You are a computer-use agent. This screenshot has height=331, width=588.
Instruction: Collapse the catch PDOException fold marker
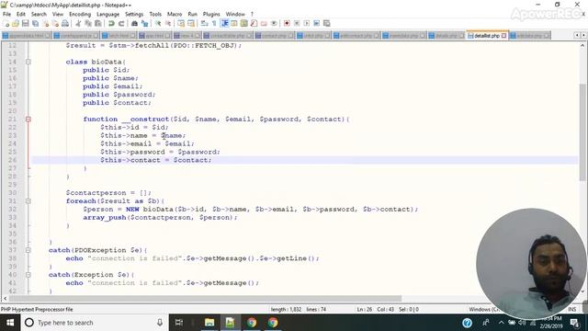[x=28, y=250]
